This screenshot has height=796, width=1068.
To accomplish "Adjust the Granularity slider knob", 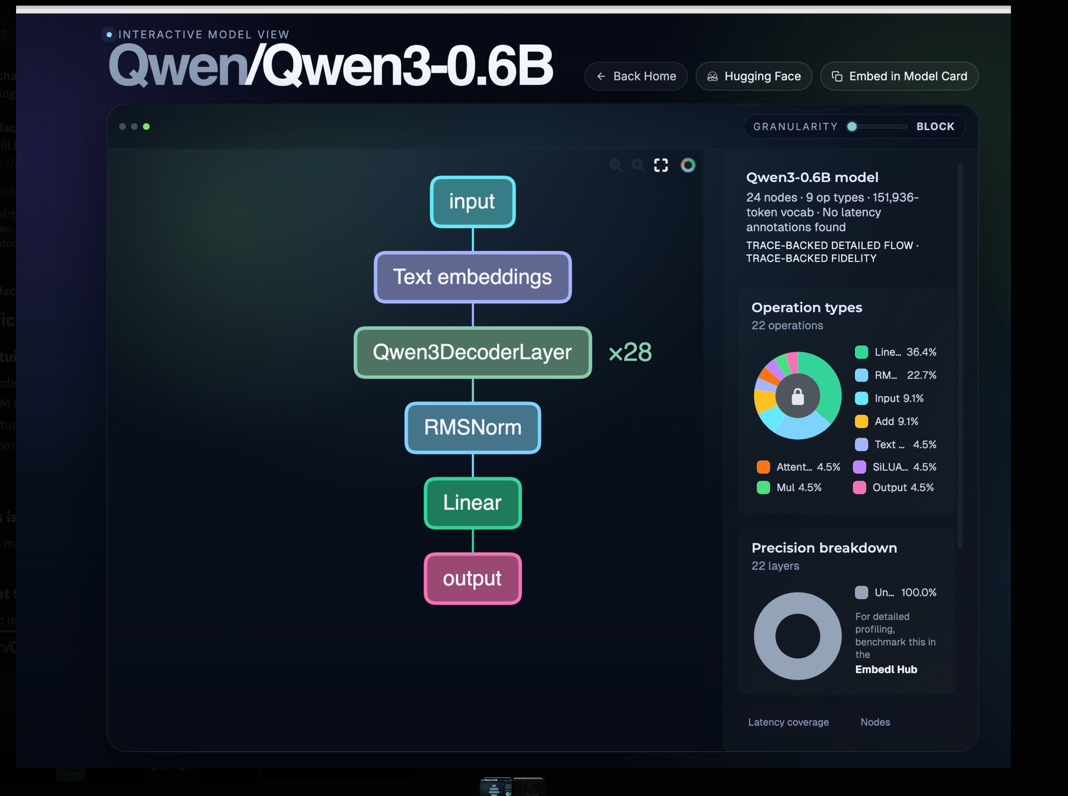I will click(x=852, y=126).
